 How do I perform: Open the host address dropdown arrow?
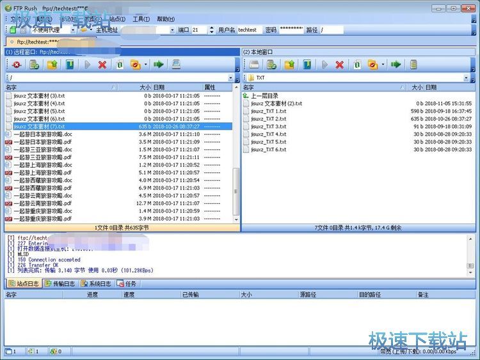tap(172, 30)
